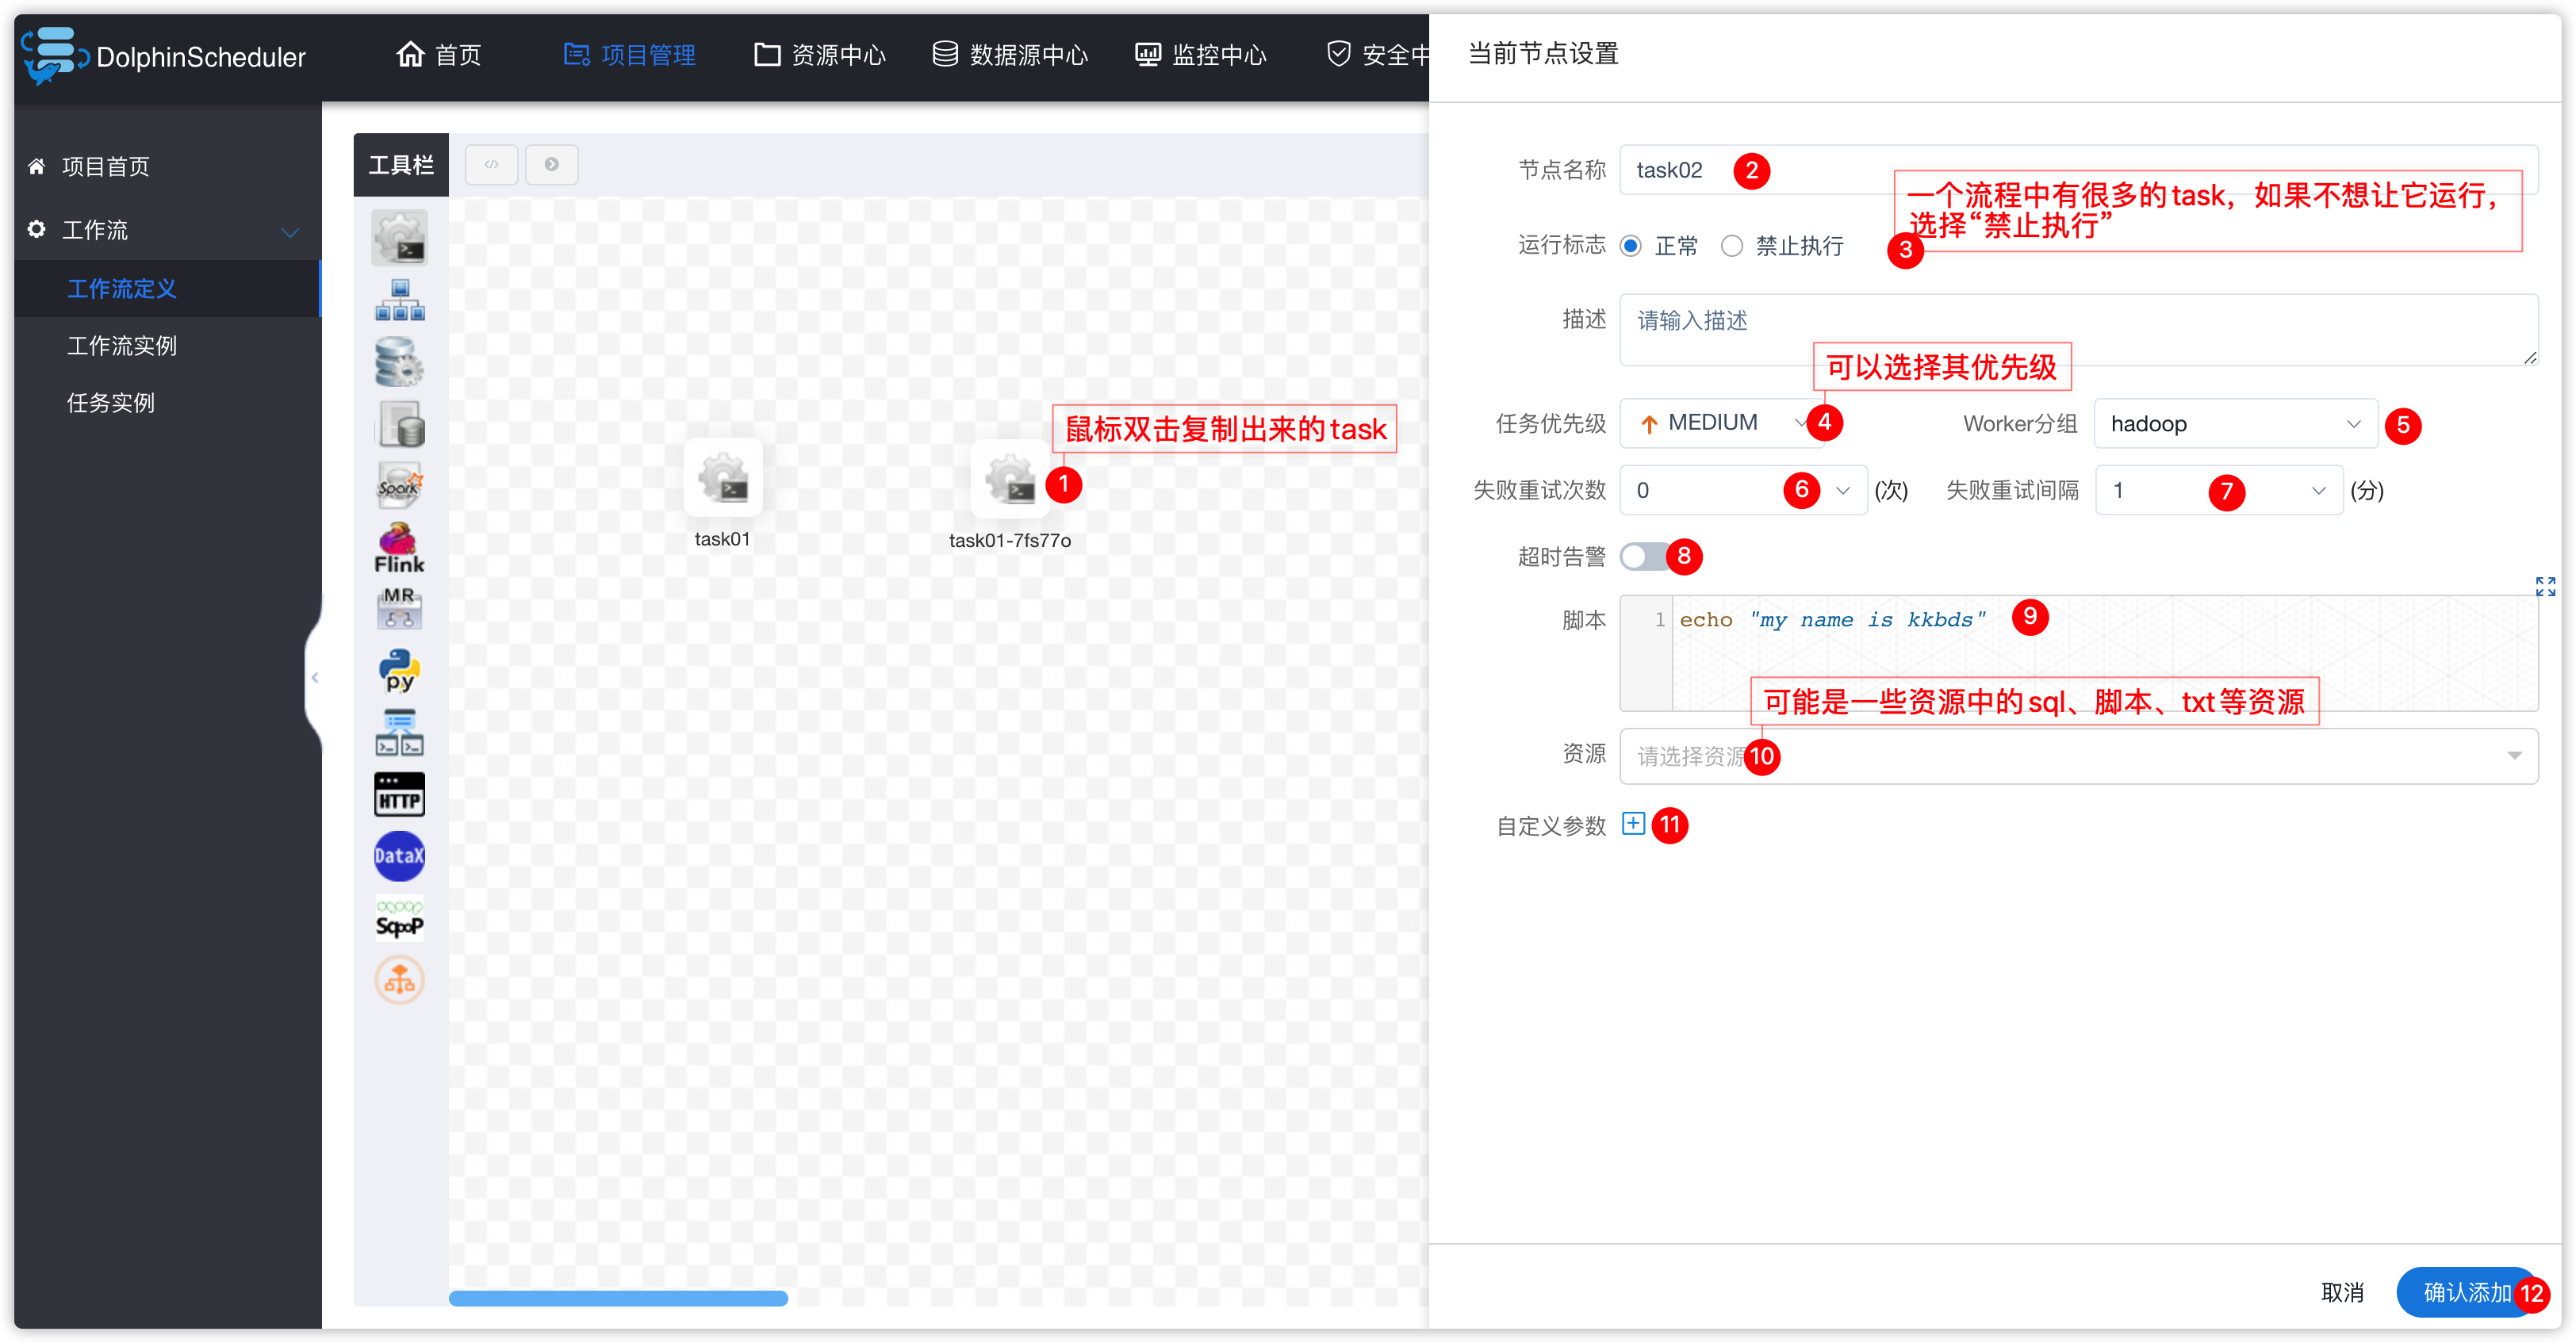2576x1343 pixels.
Task: Open 项目管理 in top navigation
Action: coord(629,55)
